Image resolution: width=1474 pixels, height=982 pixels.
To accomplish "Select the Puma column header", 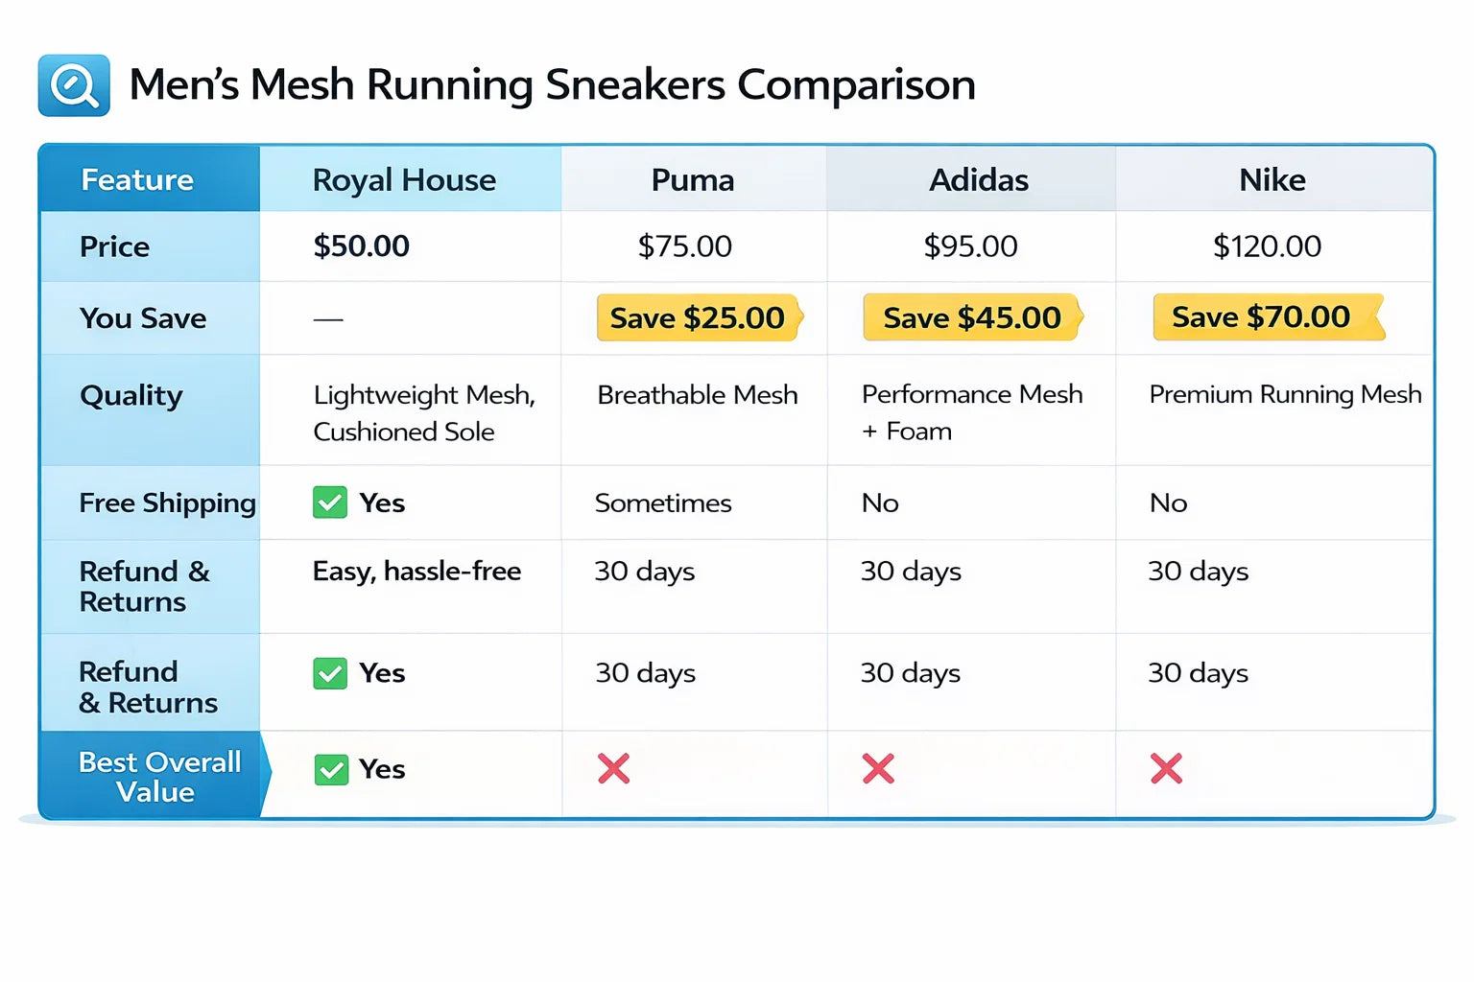I will tap(693, 180).
